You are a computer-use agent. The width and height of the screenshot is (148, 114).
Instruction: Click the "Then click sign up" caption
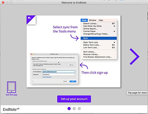click(94, 73)
